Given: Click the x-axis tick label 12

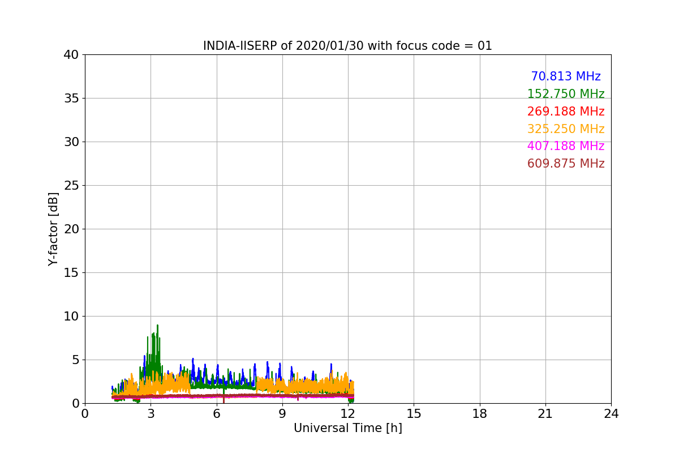Looking at the screenshot, I should (348, 414).
